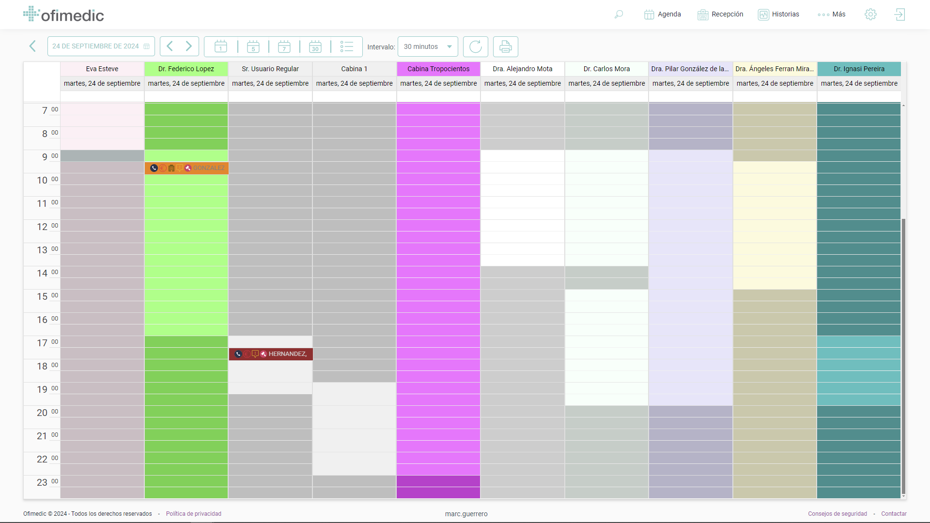Screen dimensions: 930x523
Task: Switch to 1-day calendar view
Action: point(221,46)
